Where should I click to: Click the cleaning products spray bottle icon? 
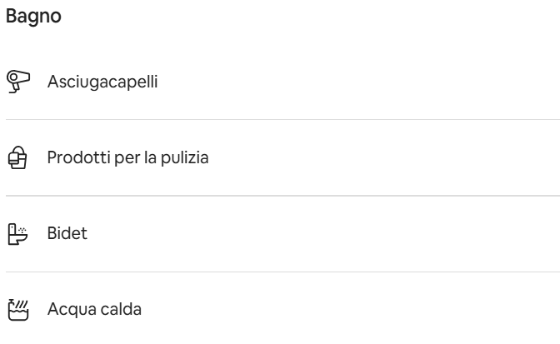click(16, 157)
